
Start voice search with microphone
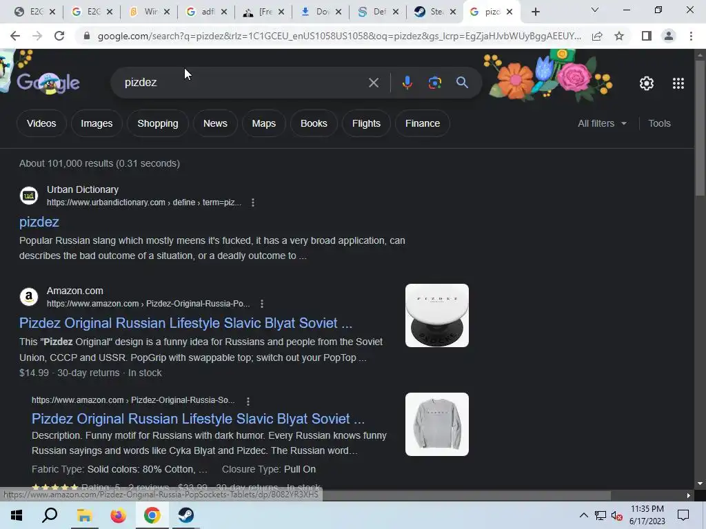click(x=407, y=83)
